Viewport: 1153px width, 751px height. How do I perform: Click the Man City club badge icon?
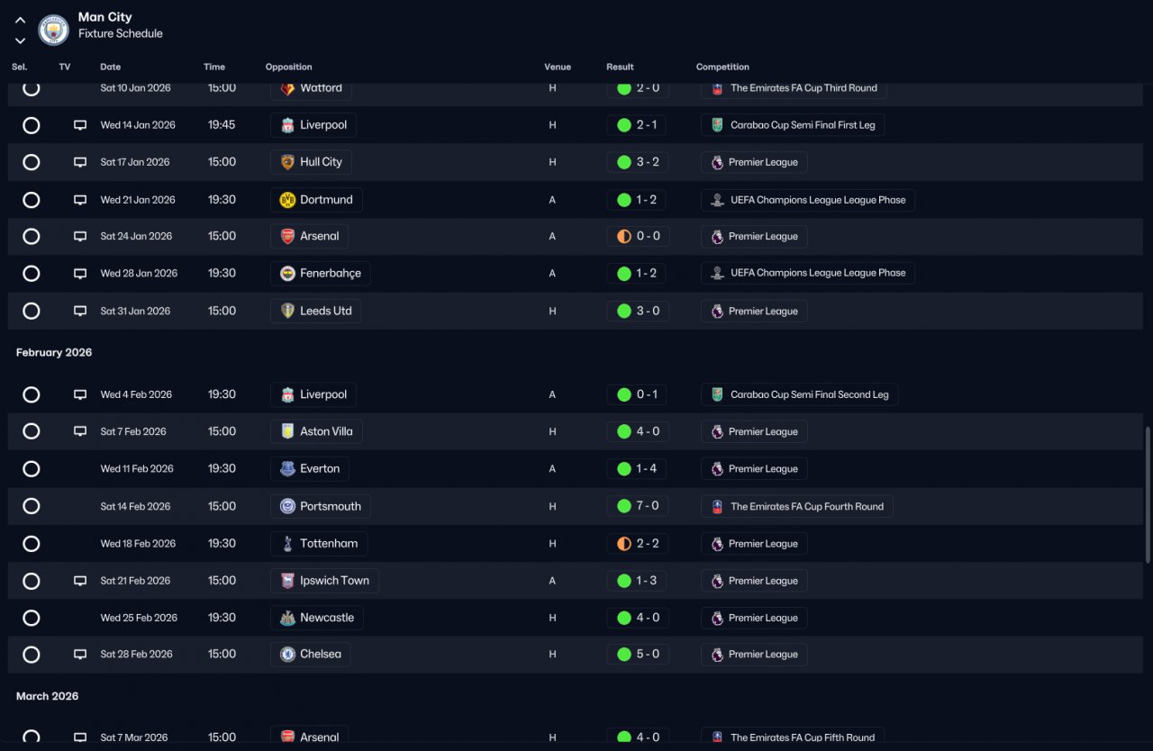pos(54,30)
